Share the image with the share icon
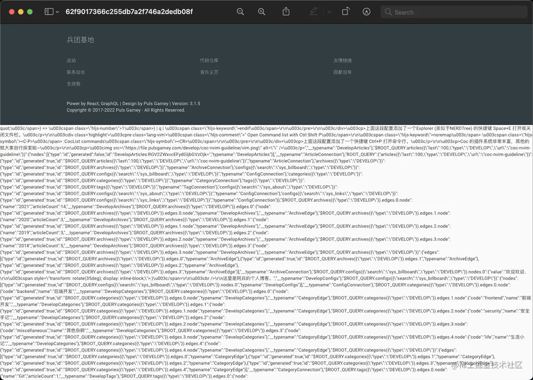 coord(286,12)
